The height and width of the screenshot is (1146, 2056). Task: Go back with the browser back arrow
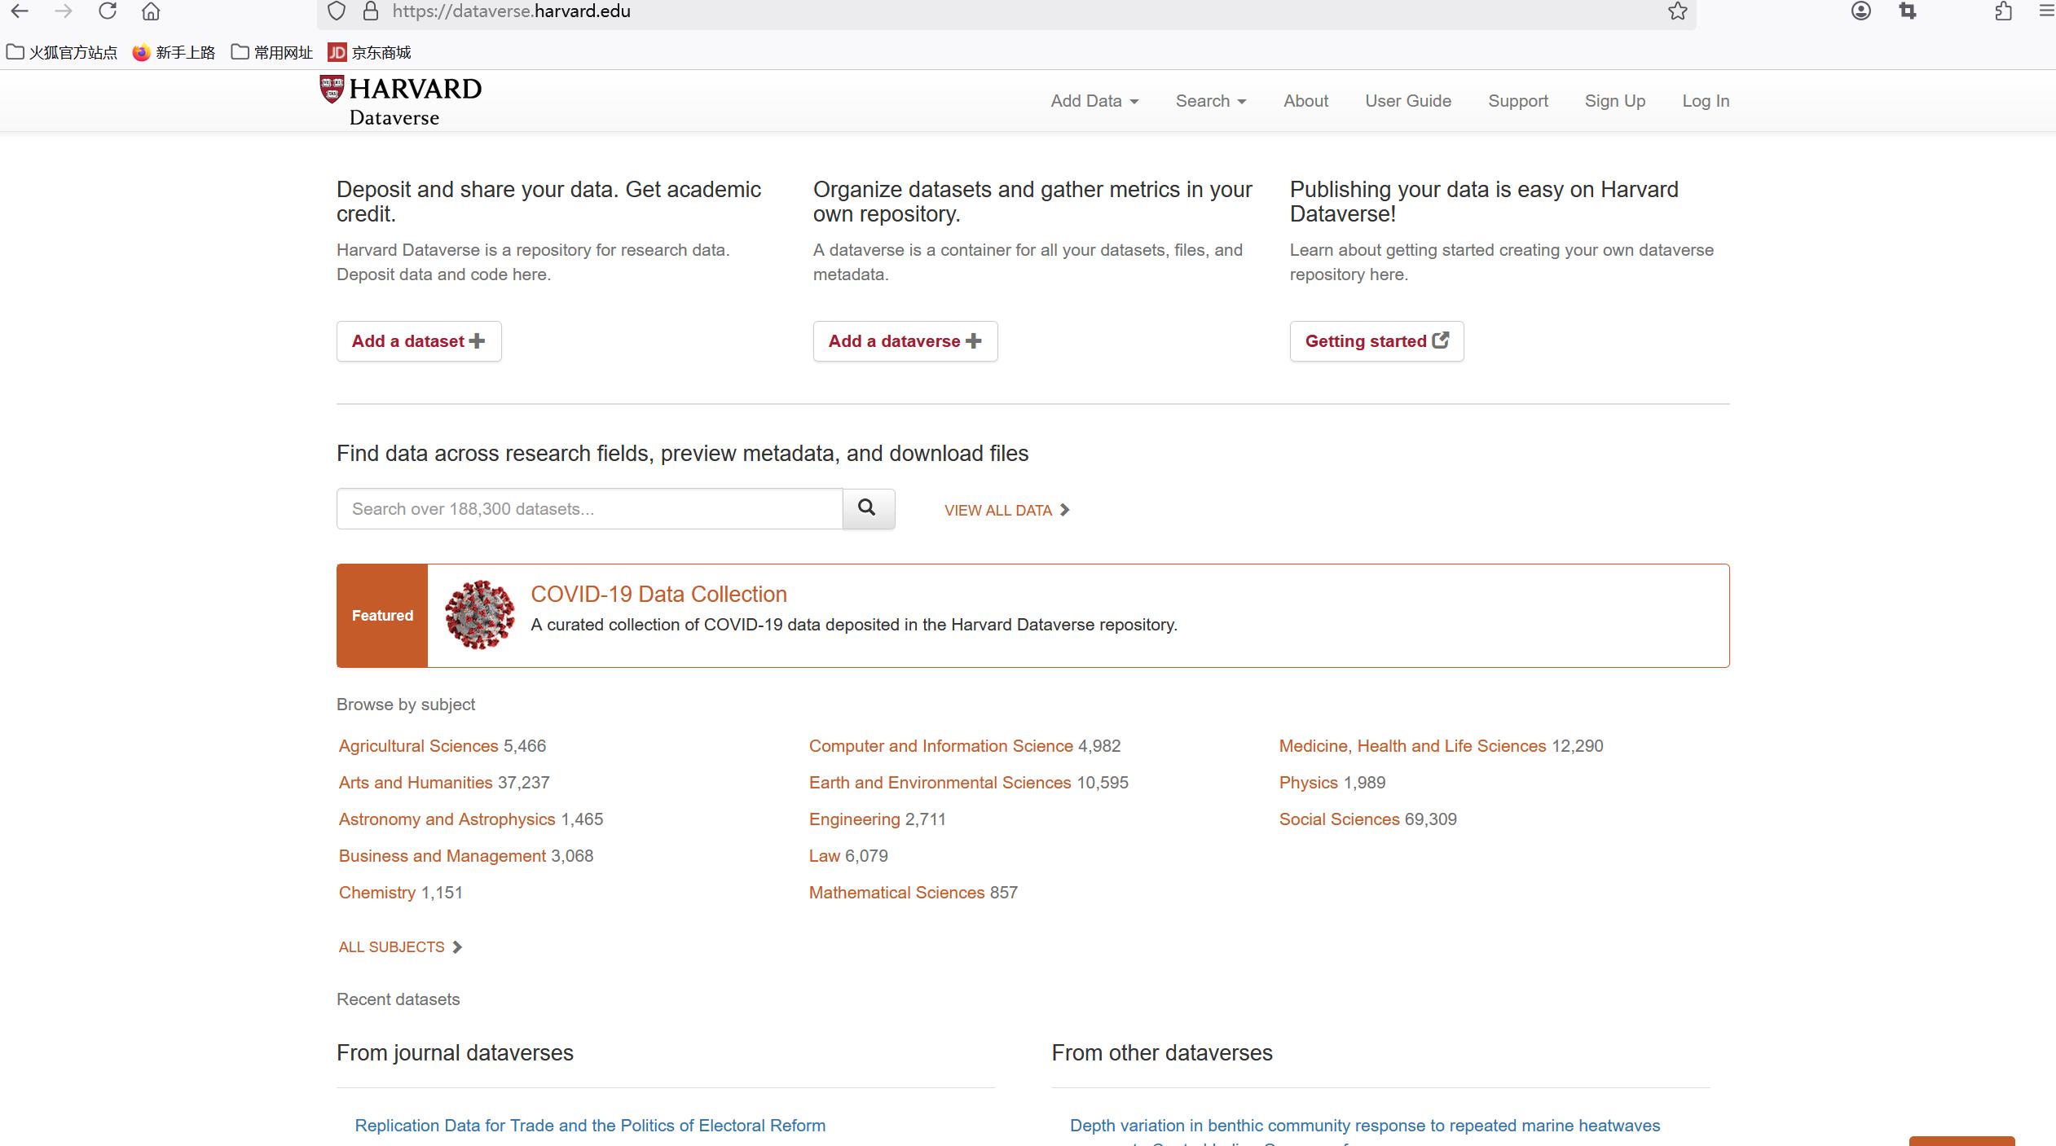(x=20, y=11)
